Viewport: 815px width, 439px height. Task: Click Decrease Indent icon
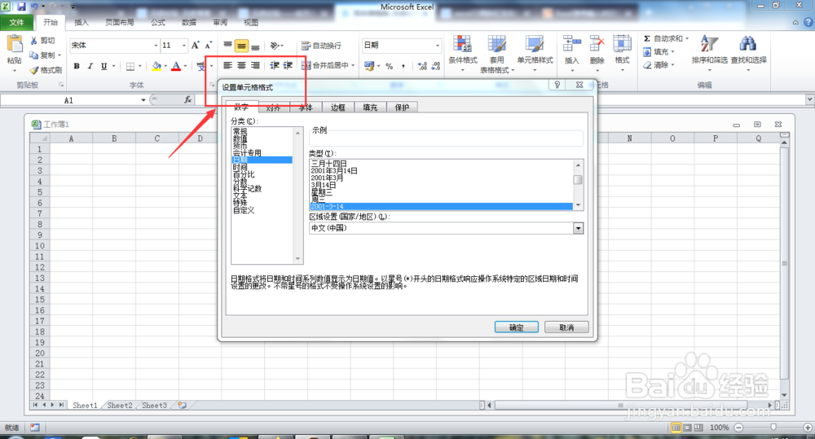pyautogui.click(x=275, y=65)
